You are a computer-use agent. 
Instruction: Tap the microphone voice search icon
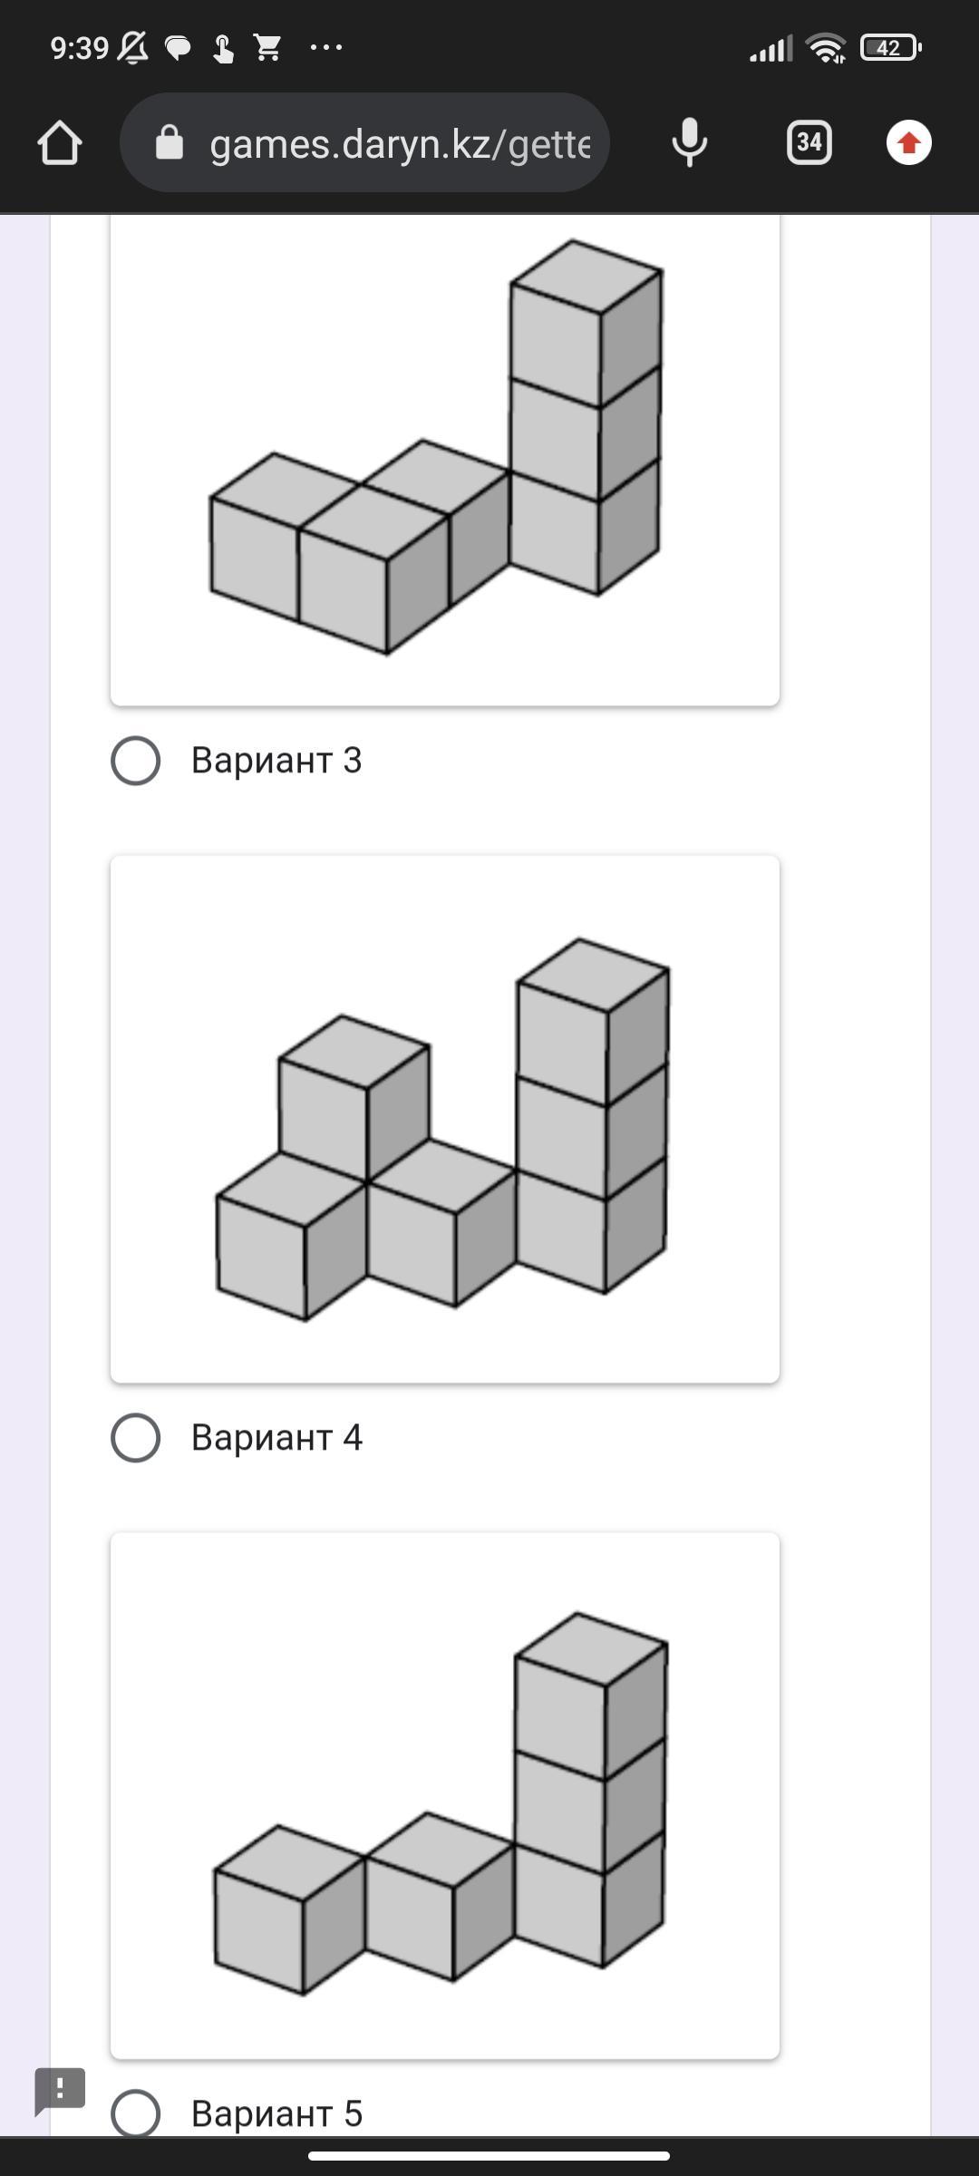click(689, 142)
